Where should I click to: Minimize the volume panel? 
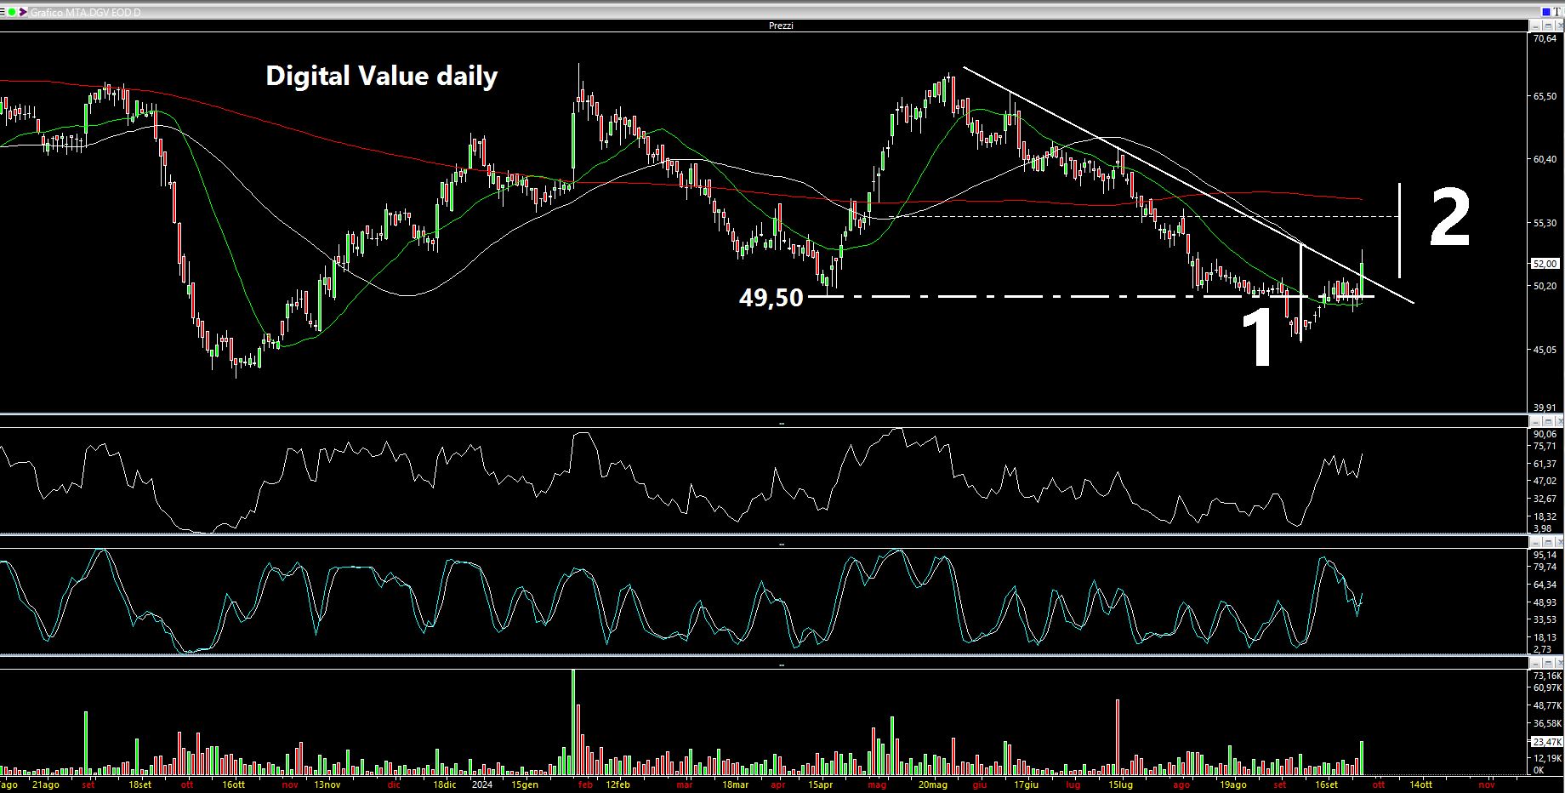tap(1535, 663)
